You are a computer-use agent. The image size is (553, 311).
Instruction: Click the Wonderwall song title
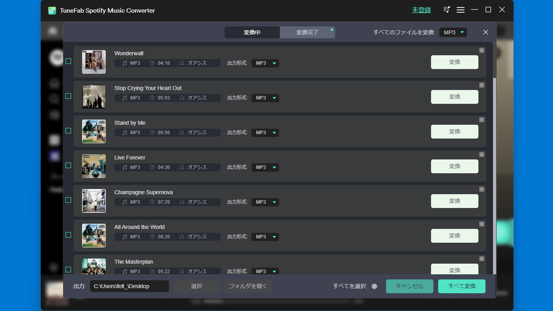[x=129, y=53]
